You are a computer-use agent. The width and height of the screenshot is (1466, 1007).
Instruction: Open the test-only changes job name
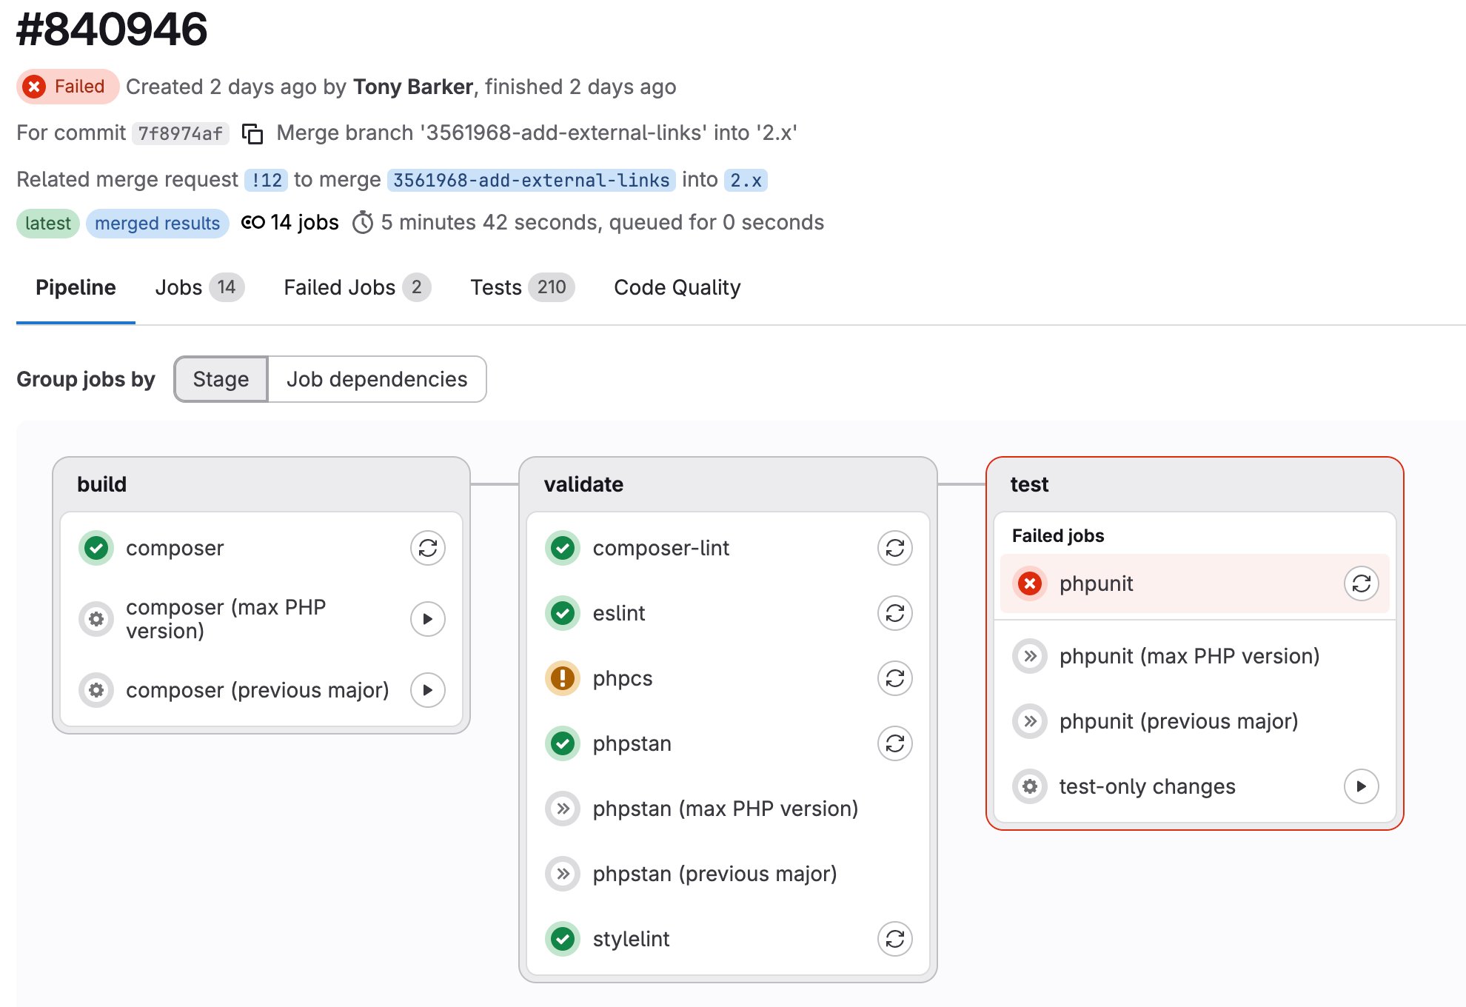click(1147, 786)
